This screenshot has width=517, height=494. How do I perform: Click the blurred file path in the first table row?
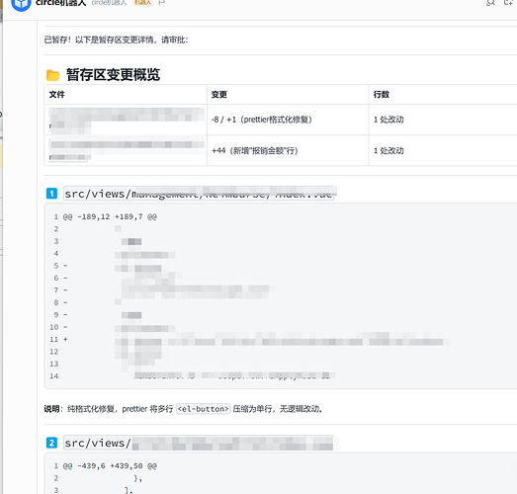(127, 120)
